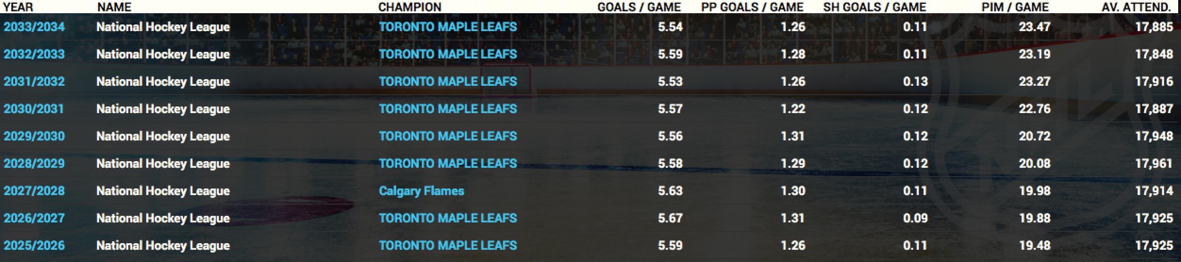Open Toronto Maple Leafs 2033/2034 champion link
Image resolution: width=1181 pixels, height=262 pixels.
pyautogui.click(x=448, y=27)
